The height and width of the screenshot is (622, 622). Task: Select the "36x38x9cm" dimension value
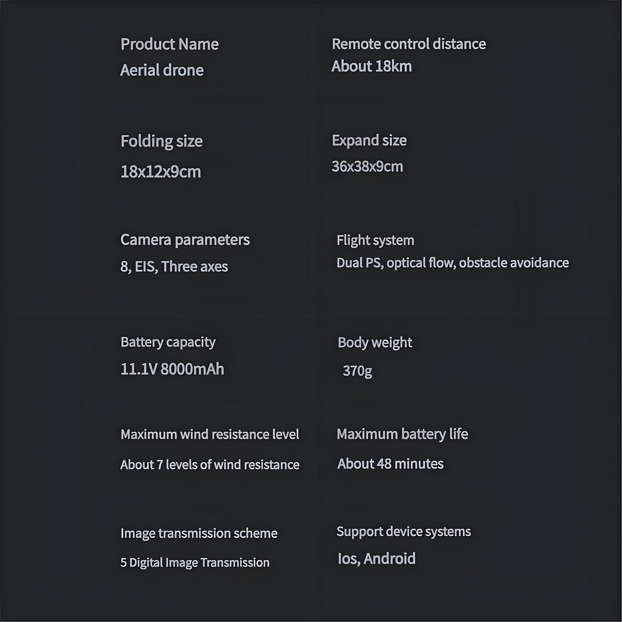(367, 167)
